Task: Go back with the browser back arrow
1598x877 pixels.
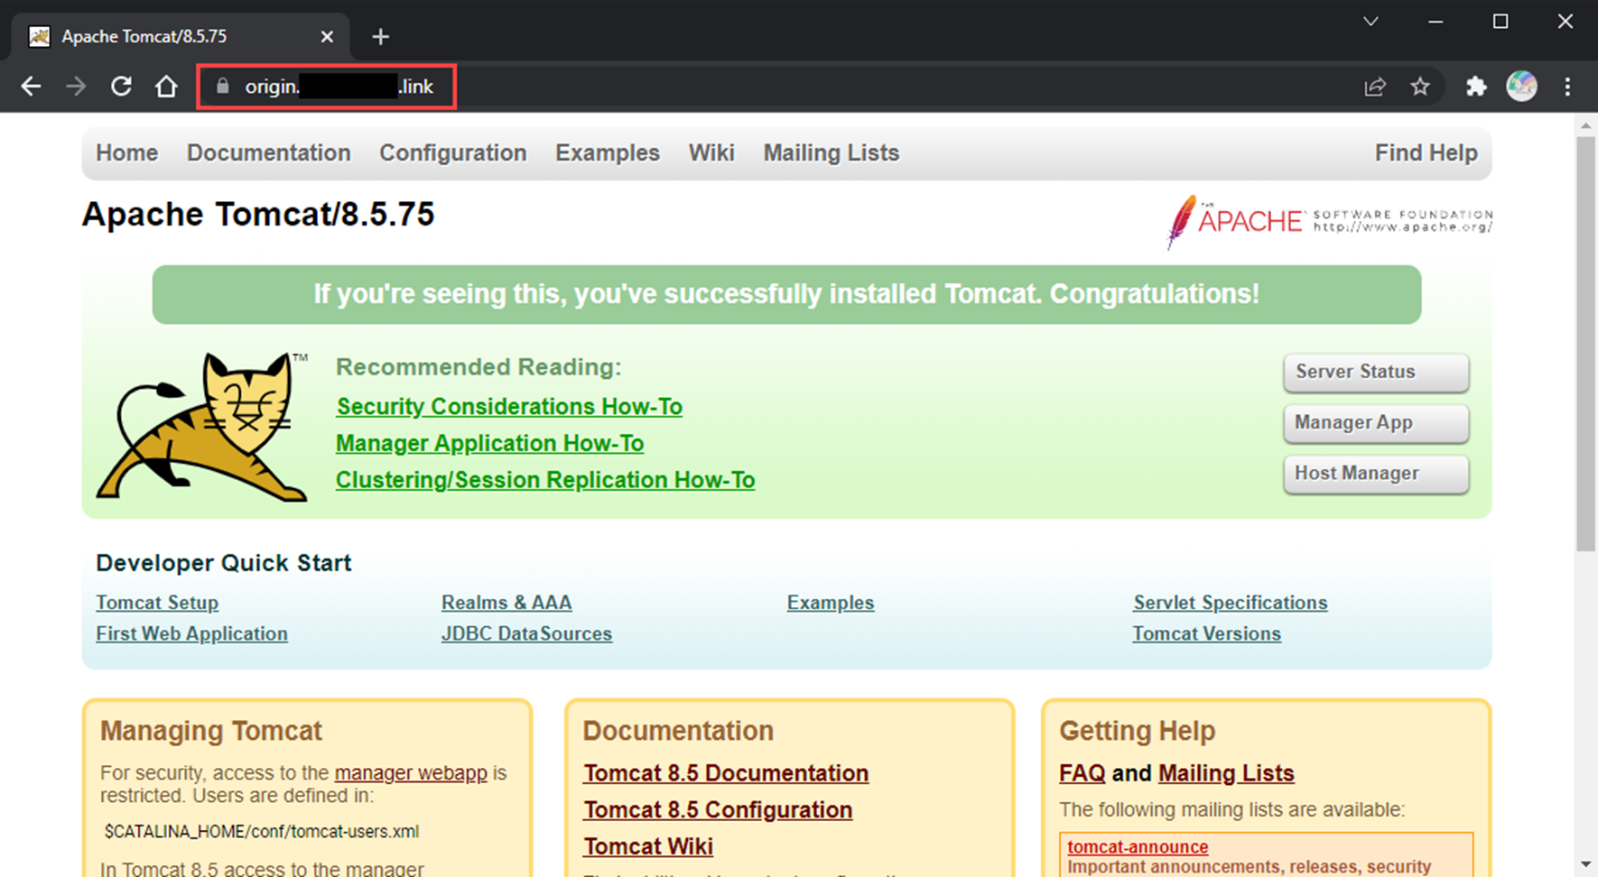Action: click(31, 87)
